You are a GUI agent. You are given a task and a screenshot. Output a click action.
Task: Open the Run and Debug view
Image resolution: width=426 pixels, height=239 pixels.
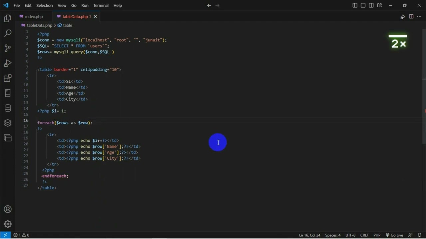click(x=7, y=63)
